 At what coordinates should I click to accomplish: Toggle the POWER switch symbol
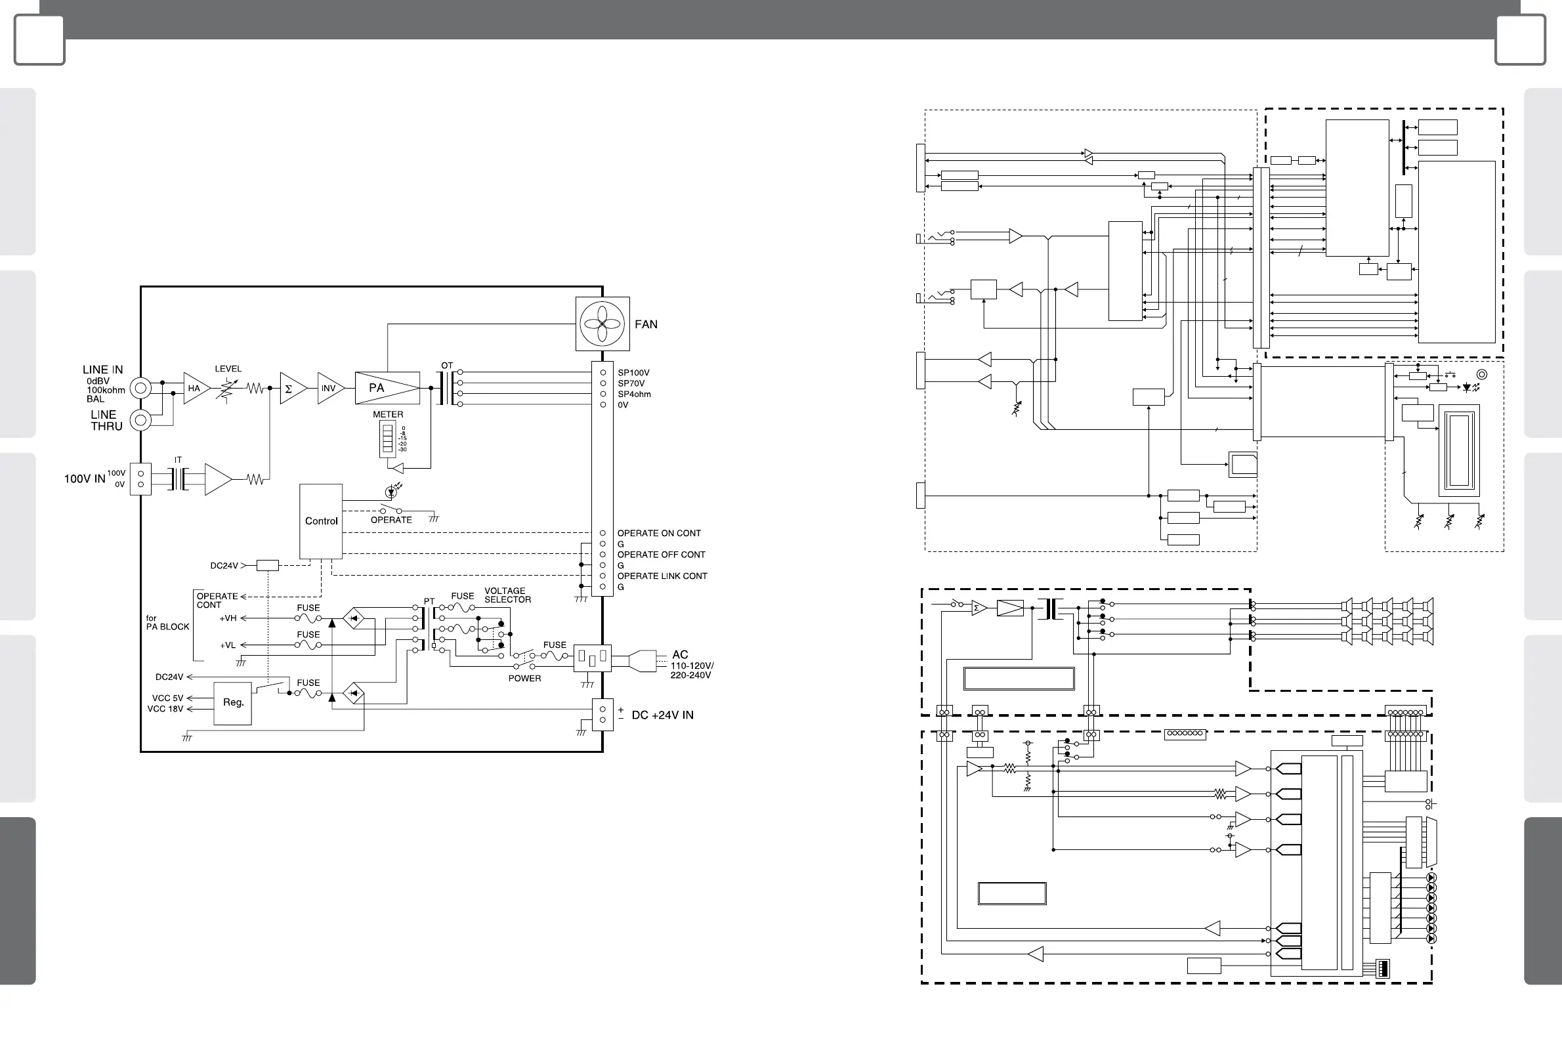524,660
